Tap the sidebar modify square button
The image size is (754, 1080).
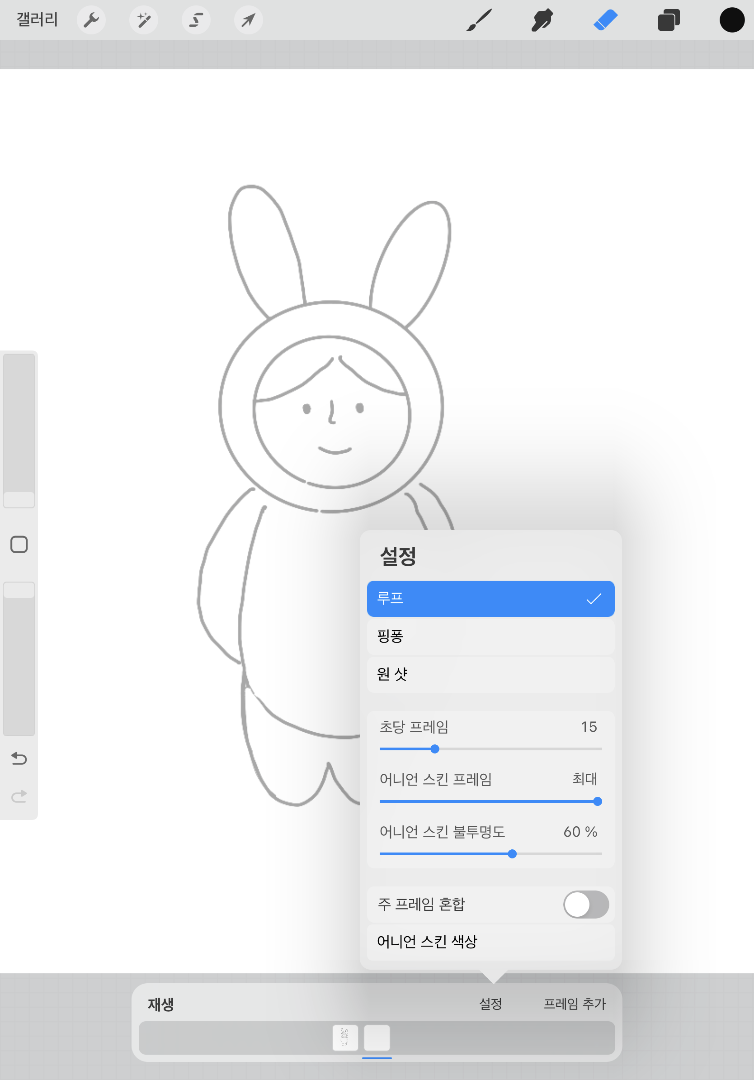point(19,545)
